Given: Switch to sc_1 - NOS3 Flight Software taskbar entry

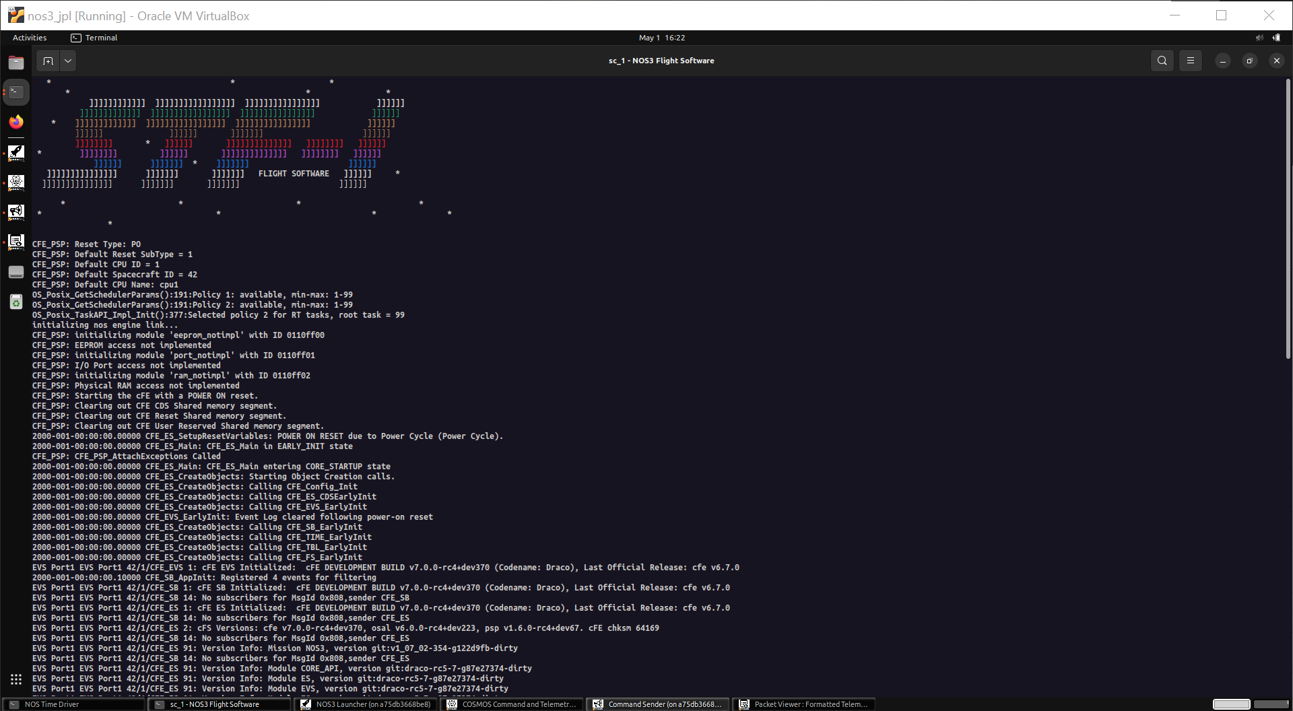Looking at the screenshot, I should point(220,704).
